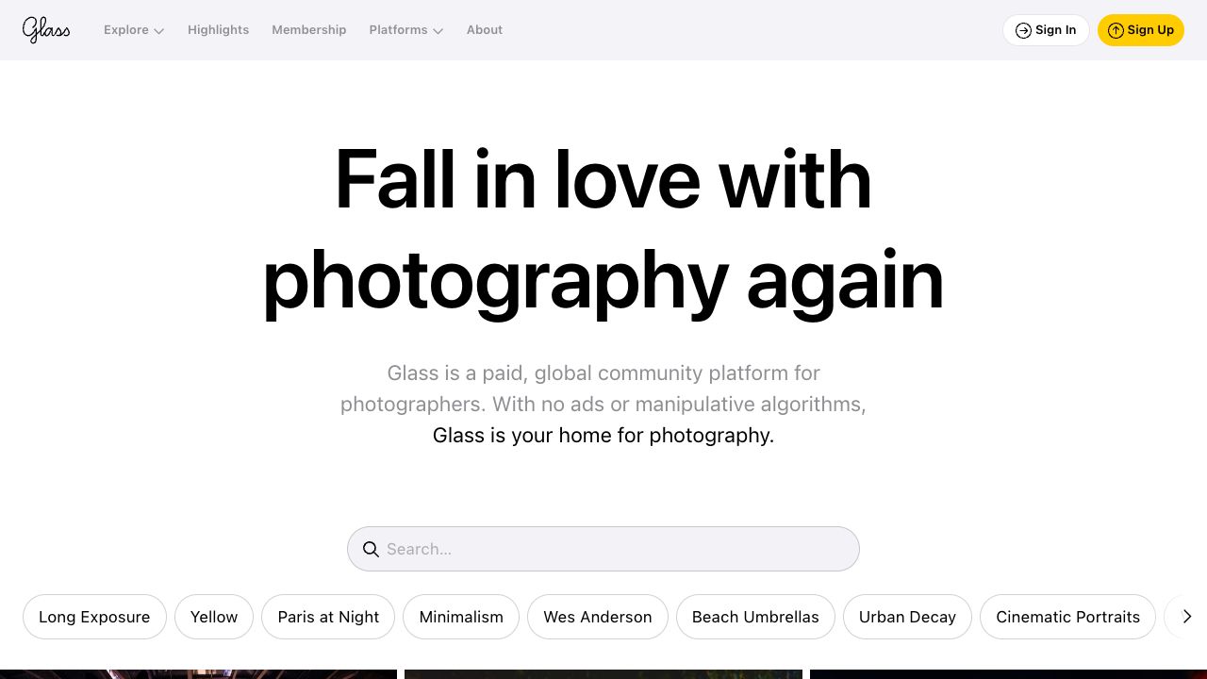The image size is (1207, 679).
Task: Click the arrow icon in Sign In
Action: coord(1023,30)
